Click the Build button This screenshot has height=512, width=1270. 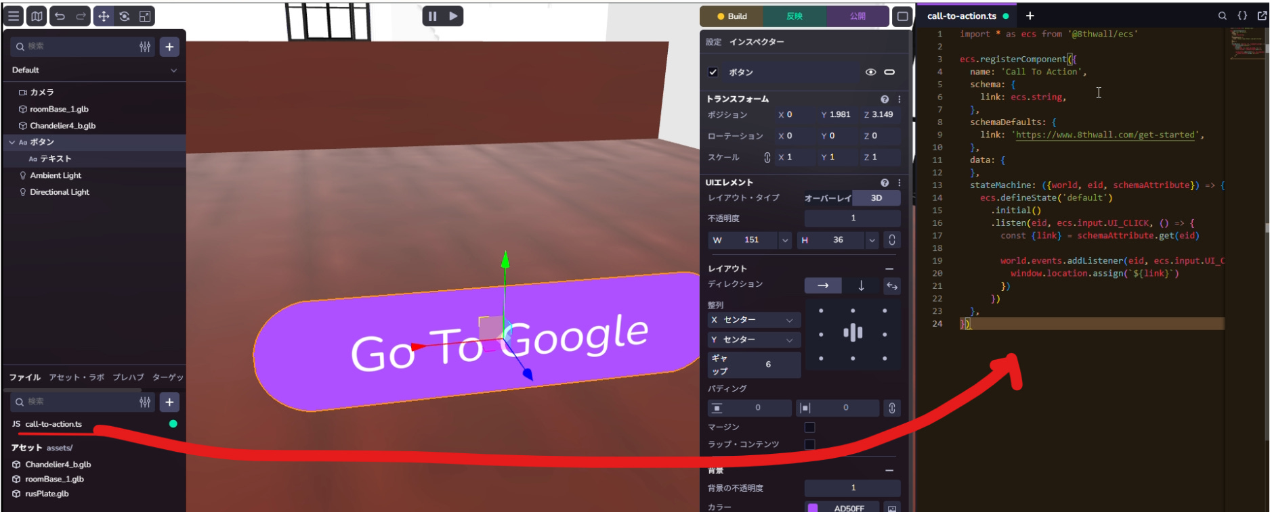(x=731, y=16)
